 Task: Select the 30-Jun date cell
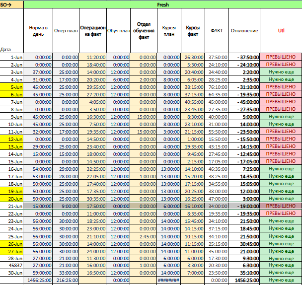(11, 273)
